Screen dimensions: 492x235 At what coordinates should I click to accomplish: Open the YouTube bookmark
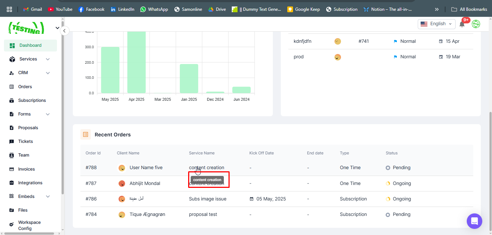[60, 9]
